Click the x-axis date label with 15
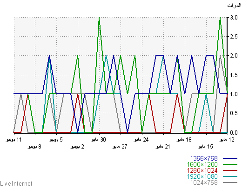The height and width of the screenshot is (188, 242). pyautogui.click(x=206, y=146)
